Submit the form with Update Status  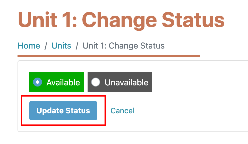point(63,111)
